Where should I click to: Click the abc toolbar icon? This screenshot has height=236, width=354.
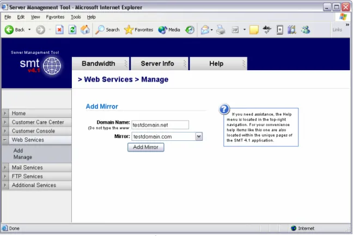tap(267, 30)
